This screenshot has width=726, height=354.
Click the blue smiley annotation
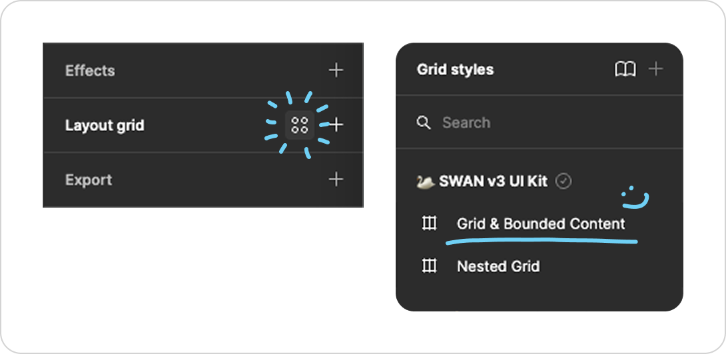click(x=635, y=198)
